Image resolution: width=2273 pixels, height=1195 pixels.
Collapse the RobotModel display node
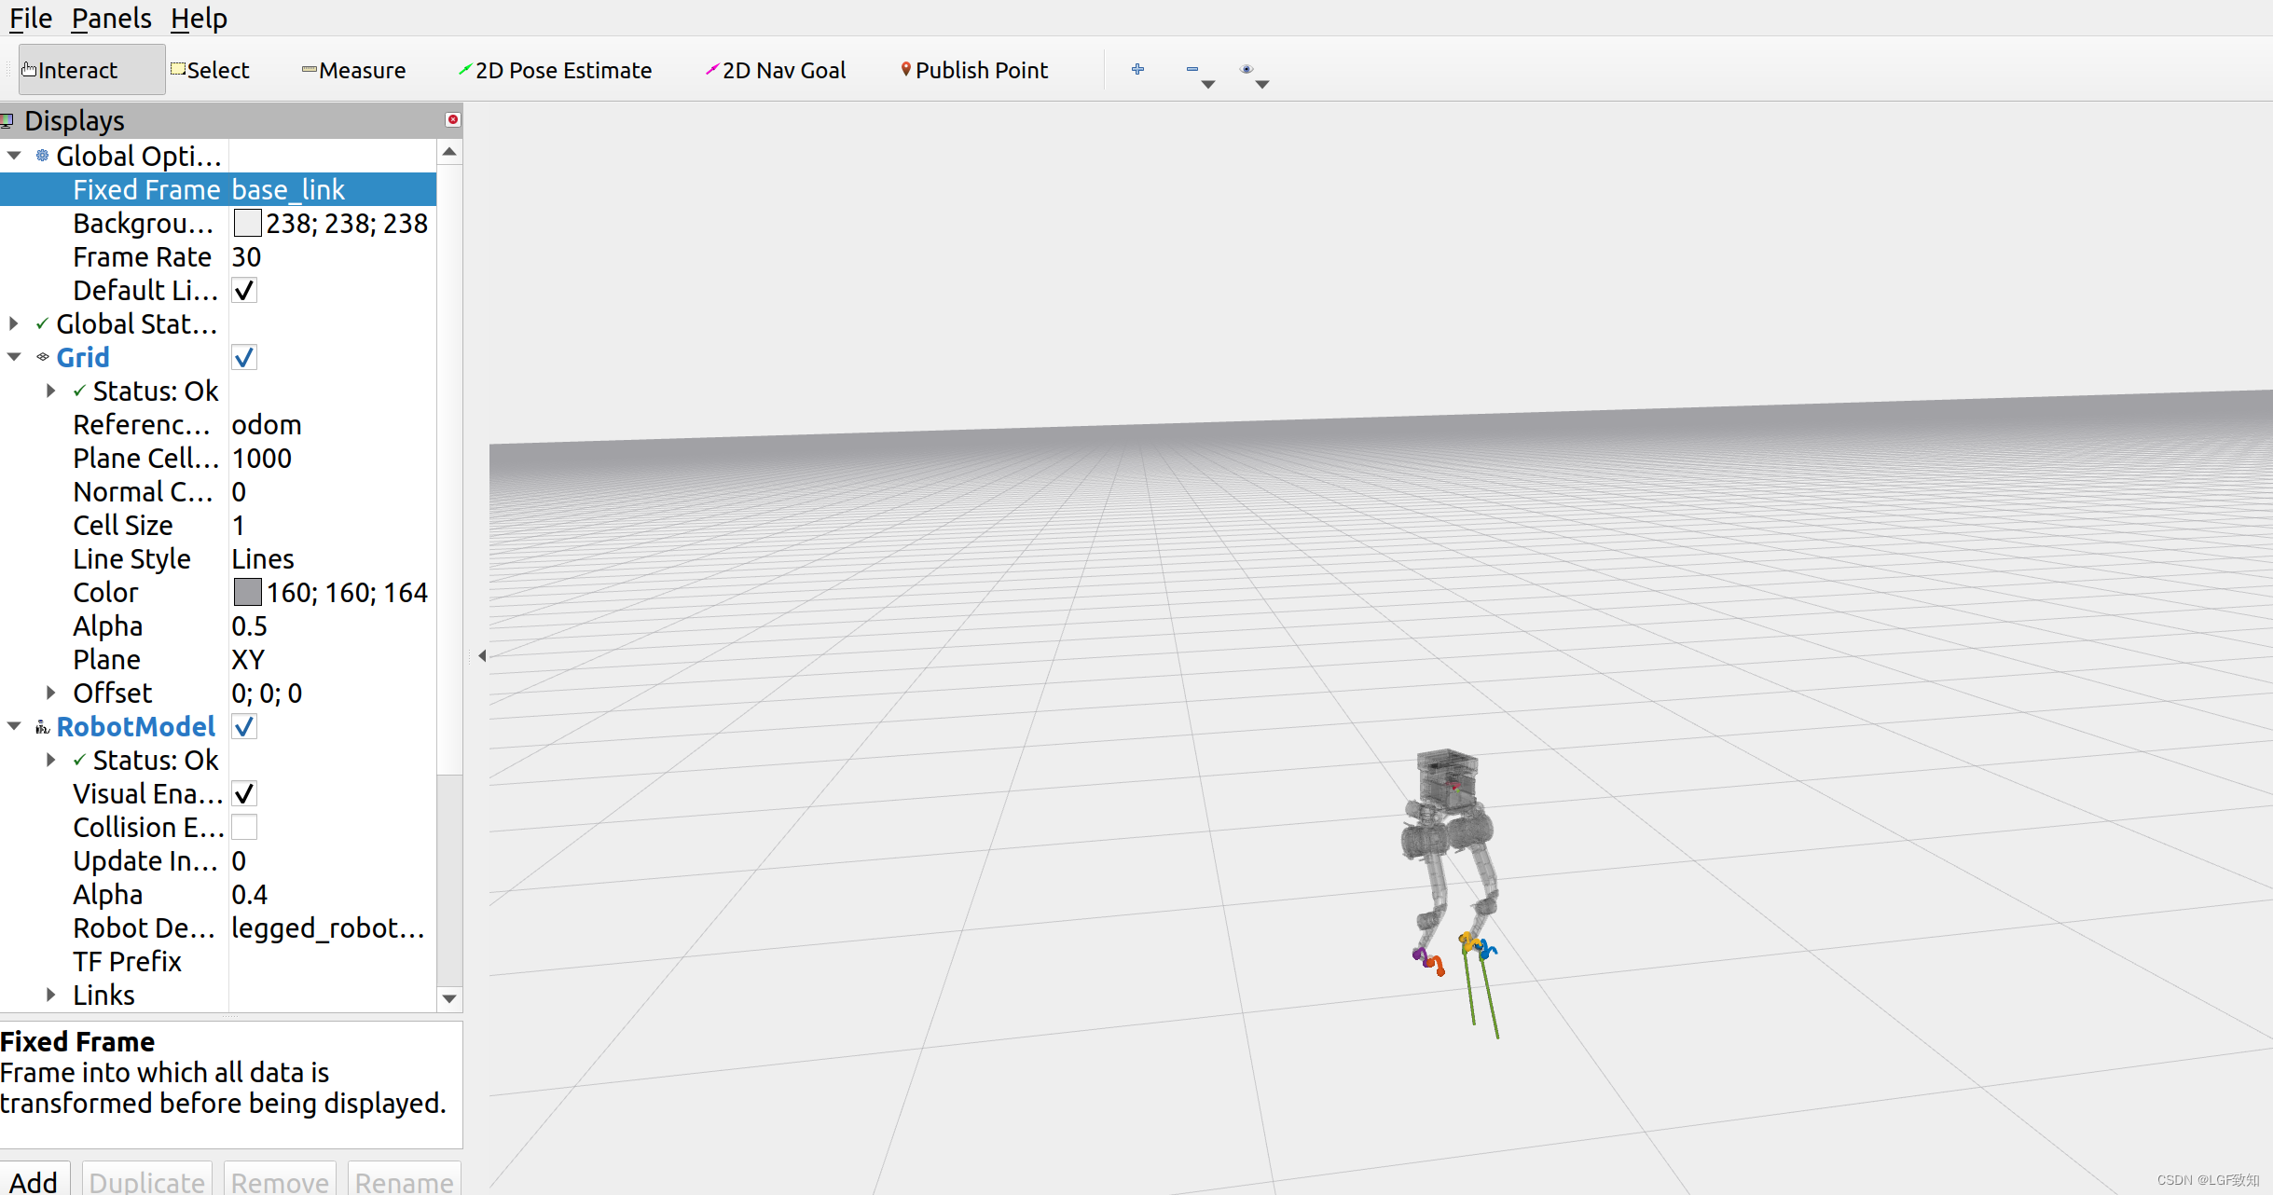click(14, 726)
